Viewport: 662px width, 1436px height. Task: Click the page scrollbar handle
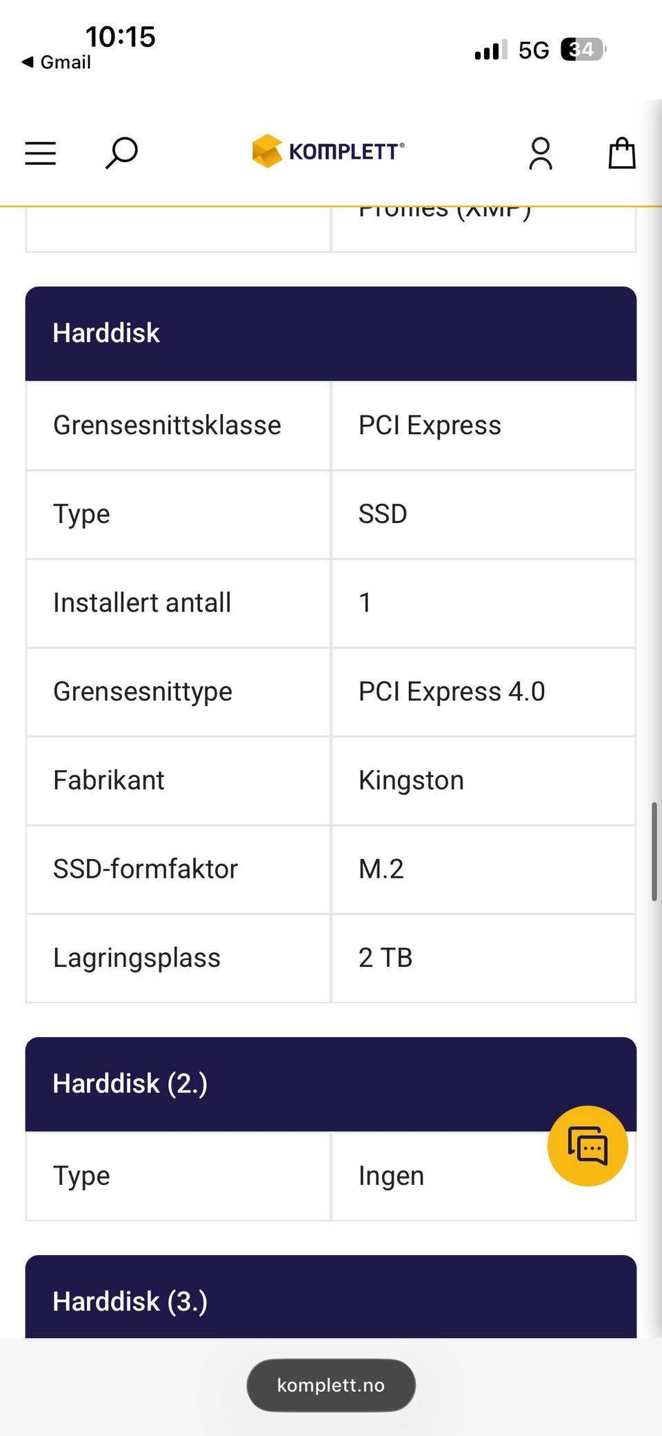[x=654, y=852]
